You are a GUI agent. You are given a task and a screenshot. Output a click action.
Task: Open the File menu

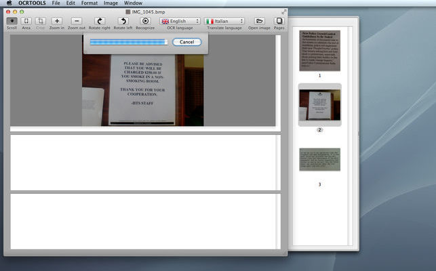56,3
